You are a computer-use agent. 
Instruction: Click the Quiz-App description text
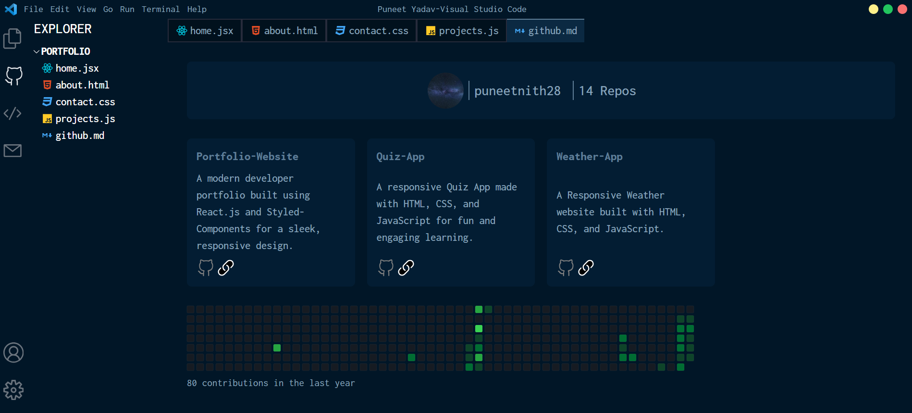[447, 212]
